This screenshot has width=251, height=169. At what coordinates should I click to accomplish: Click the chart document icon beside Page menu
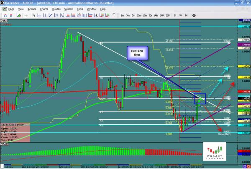(5, 9)
